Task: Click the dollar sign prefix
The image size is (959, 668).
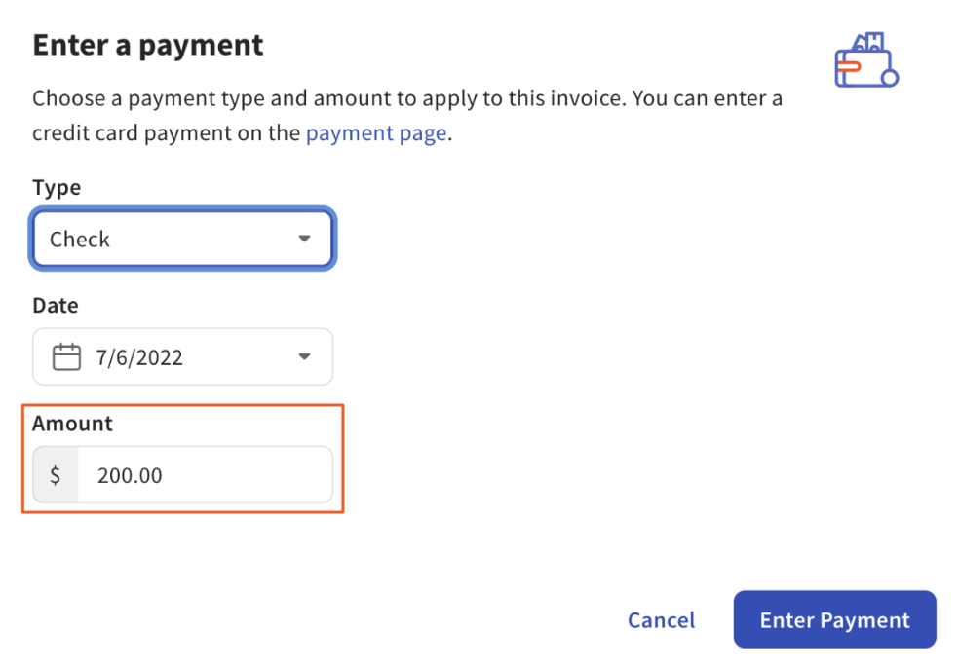Action: point(56,474)
